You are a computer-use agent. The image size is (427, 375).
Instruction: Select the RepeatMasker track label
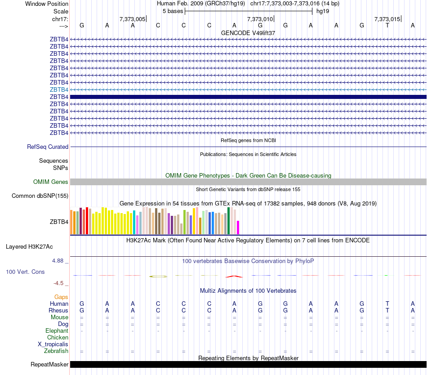point(49,364)
